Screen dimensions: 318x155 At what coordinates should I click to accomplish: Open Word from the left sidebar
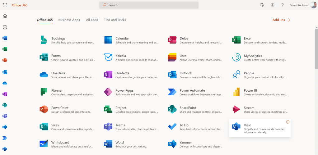[x=5, y=38]
